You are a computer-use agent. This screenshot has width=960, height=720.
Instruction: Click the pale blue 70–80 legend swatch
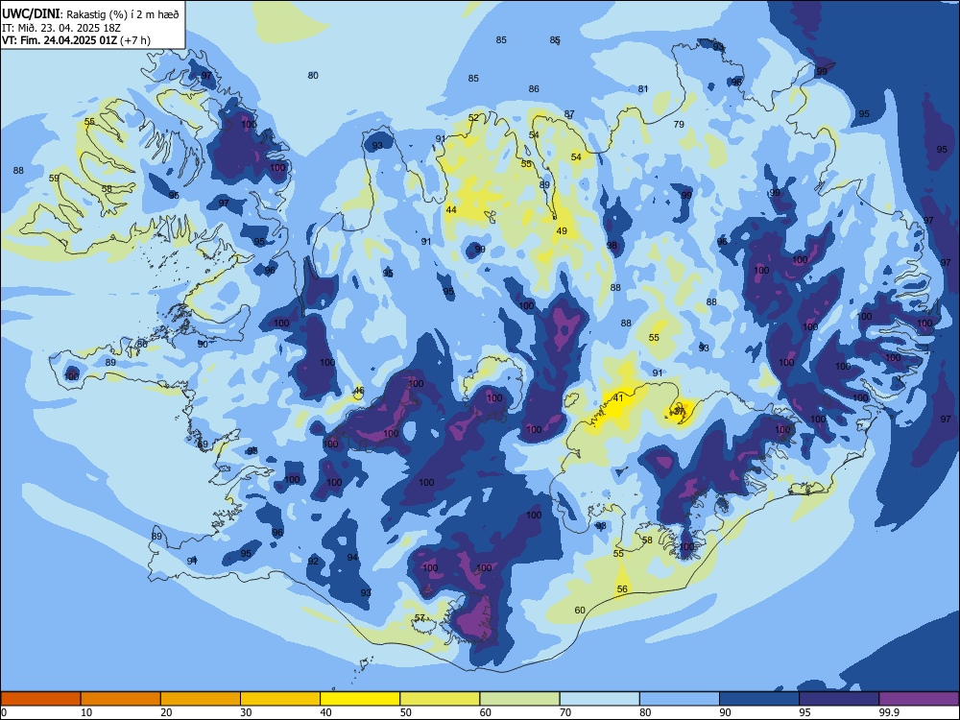[x=599, y=699]
